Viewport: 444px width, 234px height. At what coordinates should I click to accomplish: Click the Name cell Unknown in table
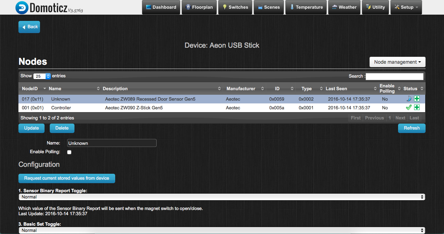coord(61,99)
